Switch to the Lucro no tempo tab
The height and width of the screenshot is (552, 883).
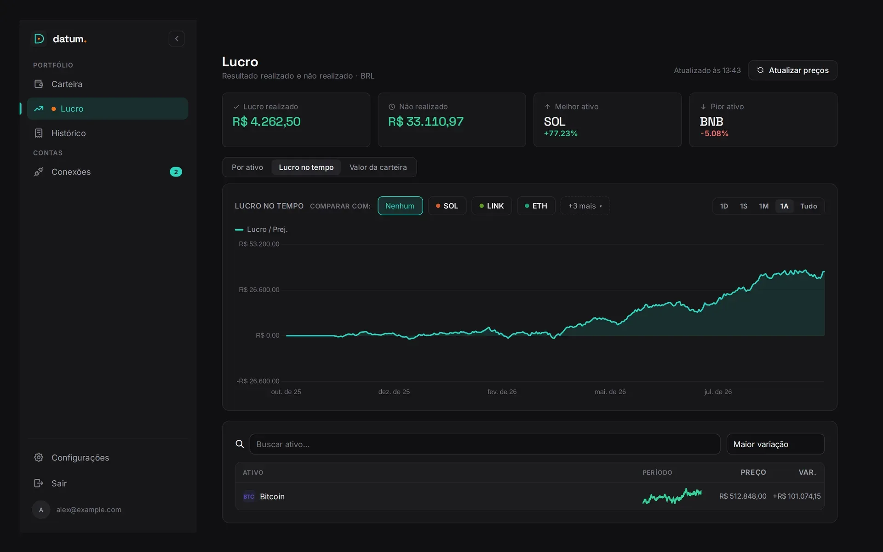[x=306, y=167]
